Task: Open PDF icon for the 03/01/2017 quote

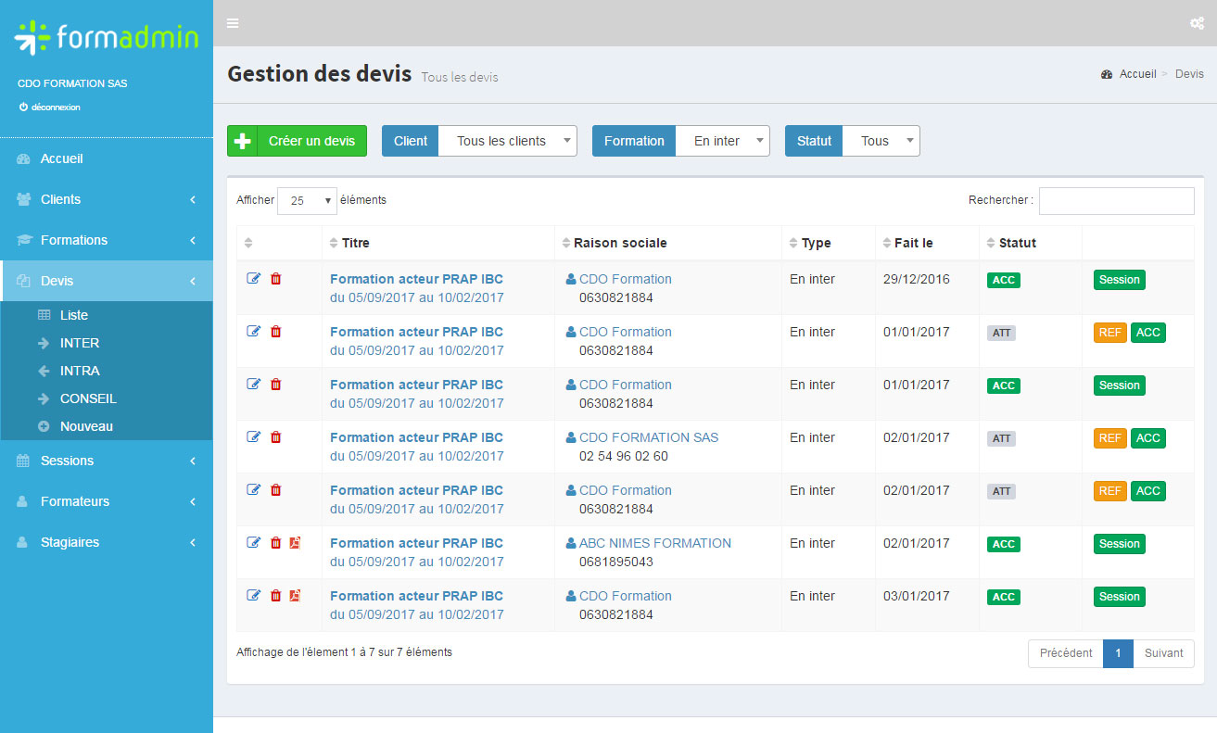Action: click(295, 596)
